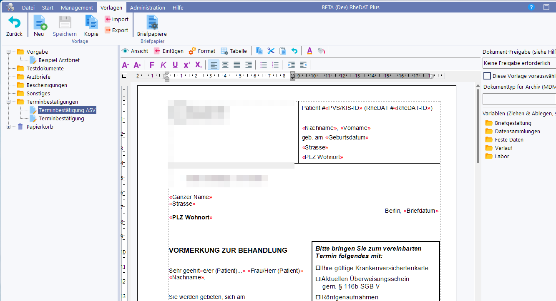
Task: Select Beispiel Arztbrief in the tree
Action: pyautogui.click(x=59, y=60)
